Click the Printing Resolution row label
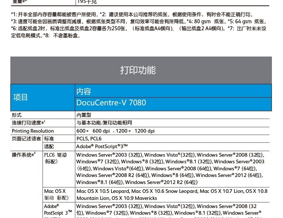283x218 pixels. [x=33, y=131]
